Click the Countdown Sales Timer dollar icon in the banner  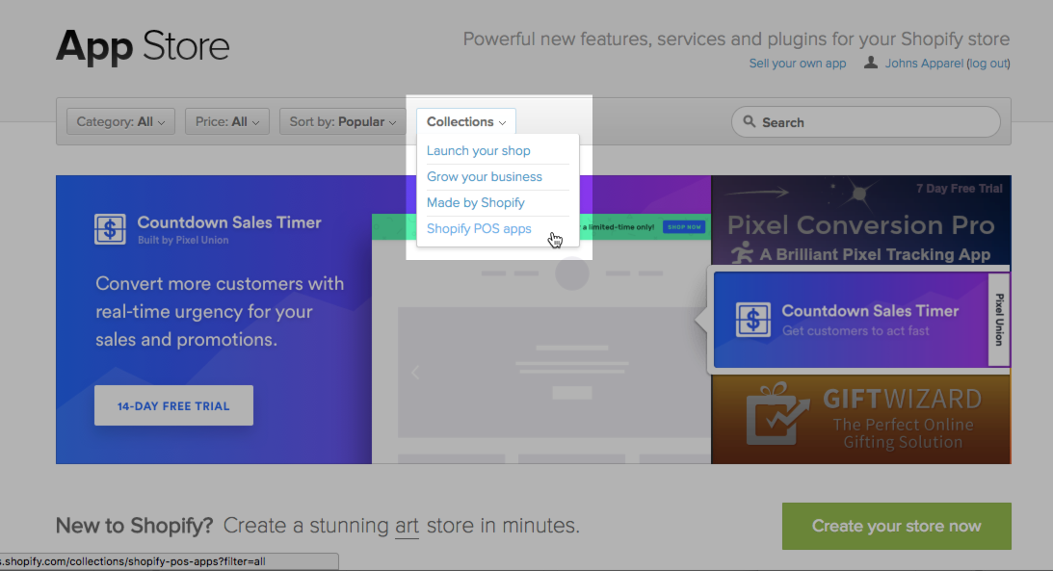(110, 229)
